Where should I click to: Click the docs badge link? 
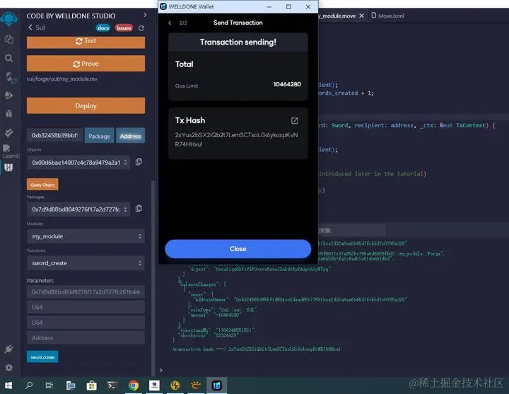103,28
